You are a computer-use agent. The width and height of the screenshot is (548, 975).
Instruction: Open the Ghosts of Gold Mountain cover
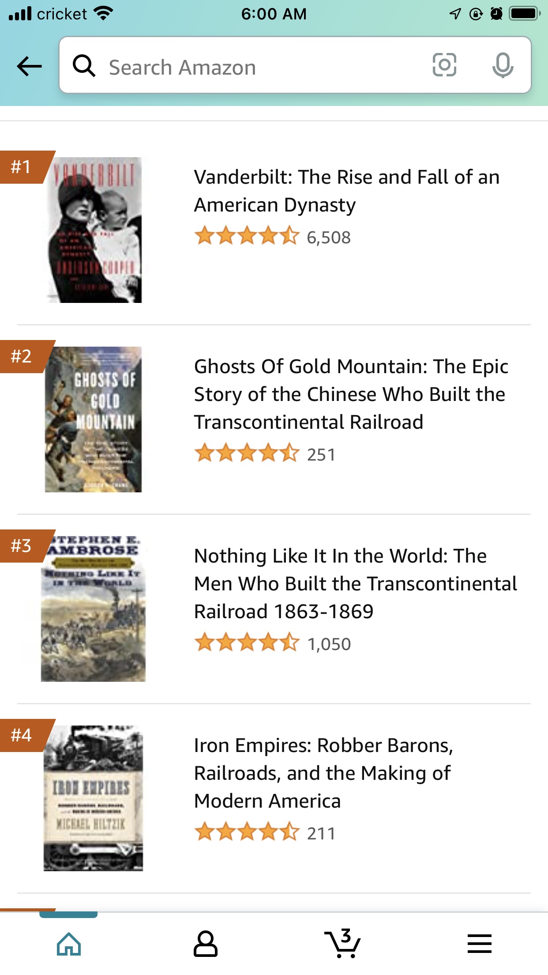(94, 419)
